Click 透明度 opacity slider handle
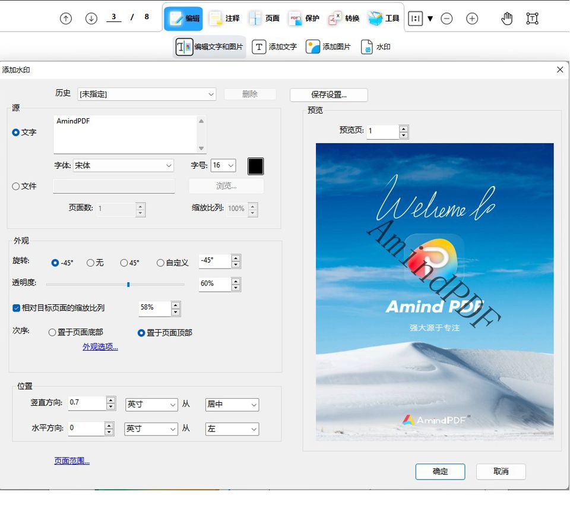The width and height of the screenshot is (570, 523). pos(128,284)
